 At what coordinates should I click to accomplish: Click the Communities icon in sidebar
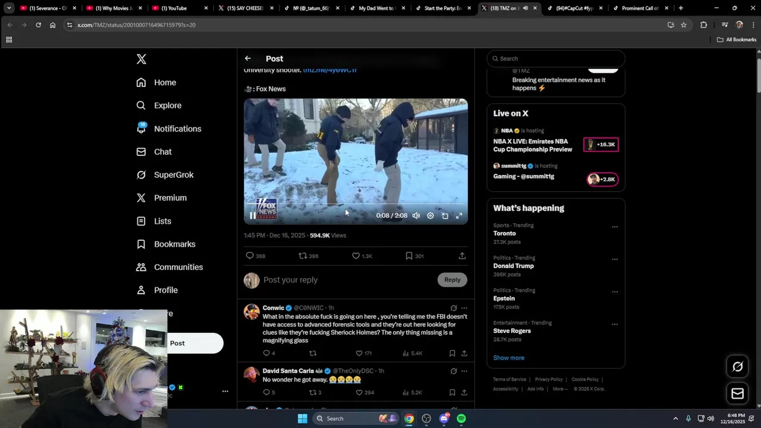point(141,267)
